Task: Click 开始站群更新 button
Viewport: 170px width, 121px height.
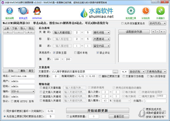Action: (x=97, y=111)
